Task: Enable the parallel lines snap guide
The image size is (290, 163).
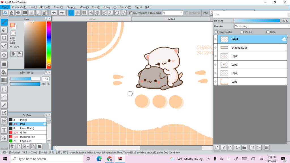Action: tap(78, 13)
